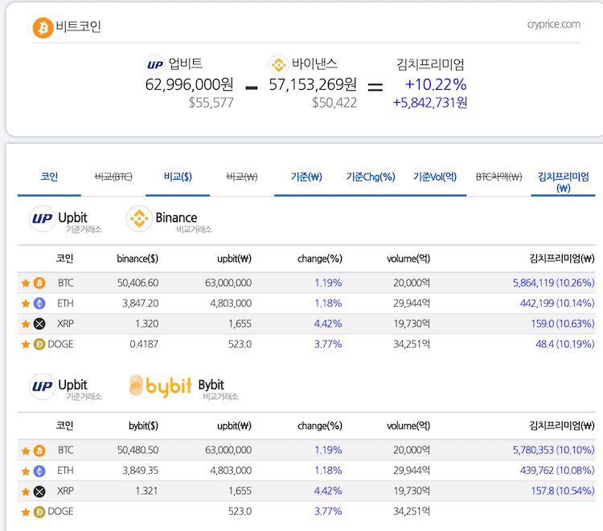
Task: Click the Upbit logo beside 업비트 price
Action: pos(155,64)
